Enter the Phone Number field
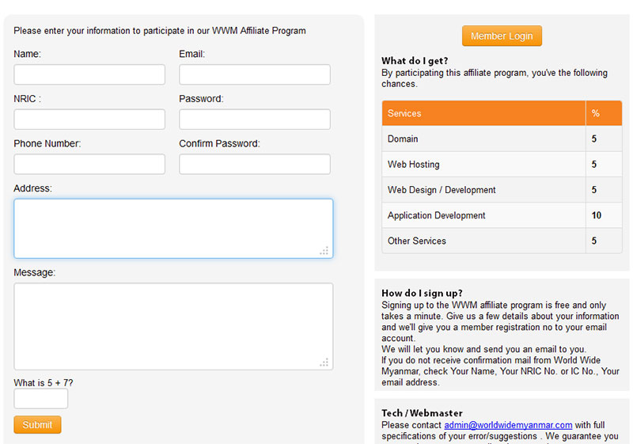 (x=89, y=164)
